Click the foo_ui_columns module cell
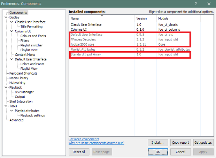216x158 pixels. [169, 30]
